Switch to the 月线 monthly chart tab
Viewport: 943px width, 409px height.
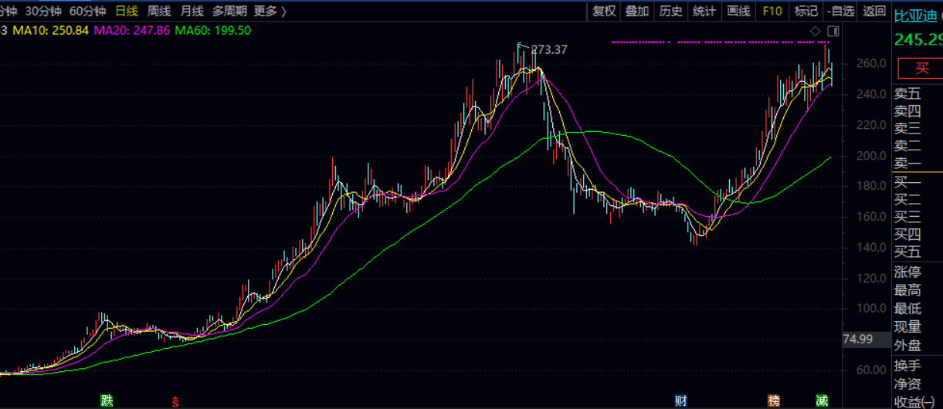[x=192, y=11]
